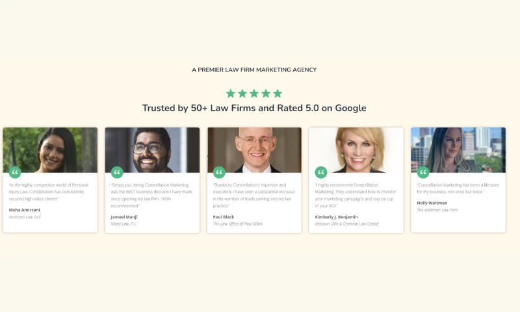Click the Trusted by 50+ Law Firms heading
This screenshot has height=312, width=520.
click(254, 109)
